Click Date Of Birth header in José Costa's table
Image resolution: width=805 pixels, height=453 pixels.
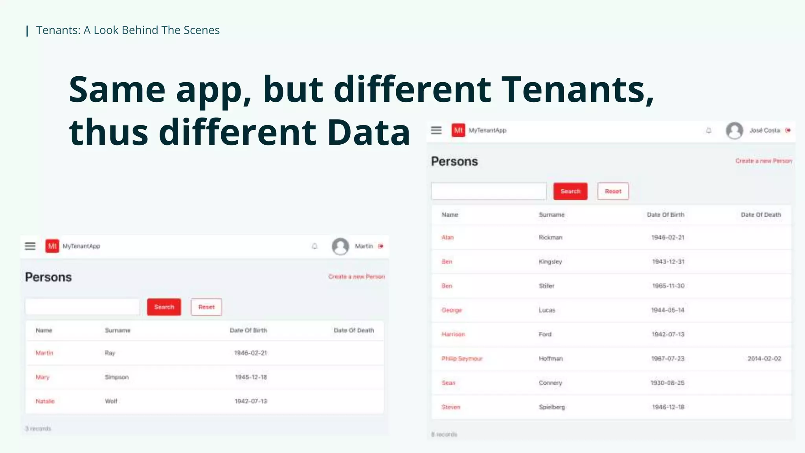point(666,215)
